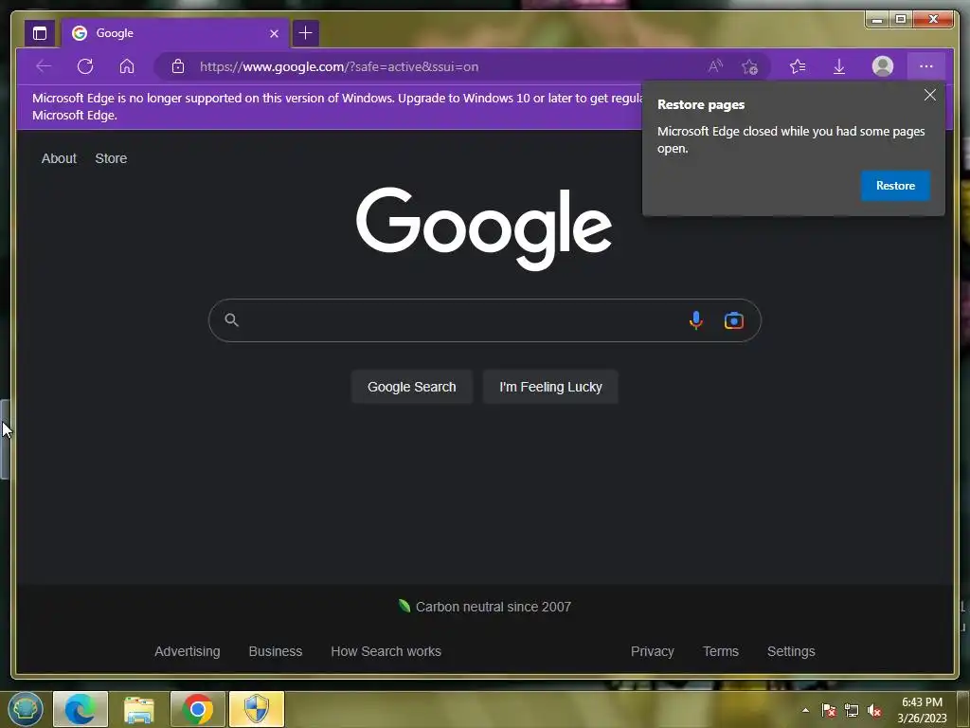Open the clock showing 6:43 PM
This screenshot has width=970, height=728.
pos(922,710)
